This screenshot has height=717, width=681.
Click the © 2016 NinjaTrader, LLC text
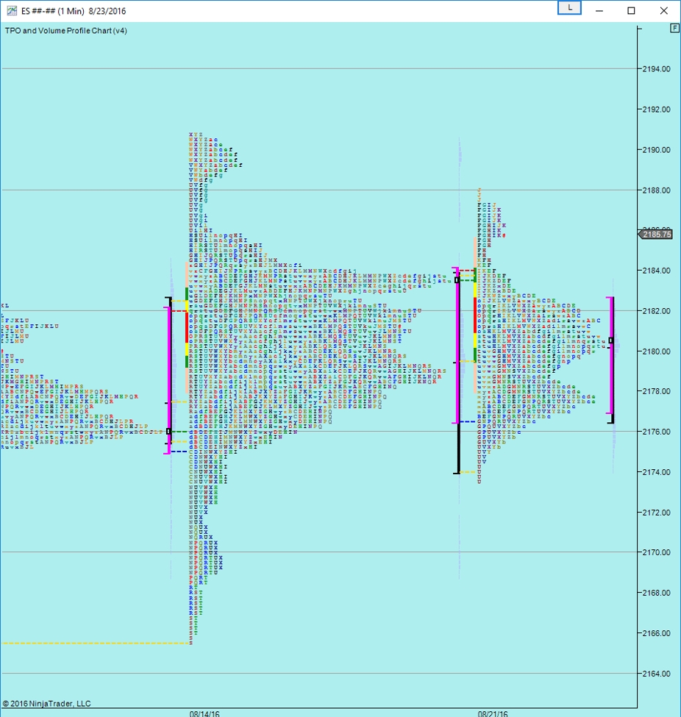46,704
